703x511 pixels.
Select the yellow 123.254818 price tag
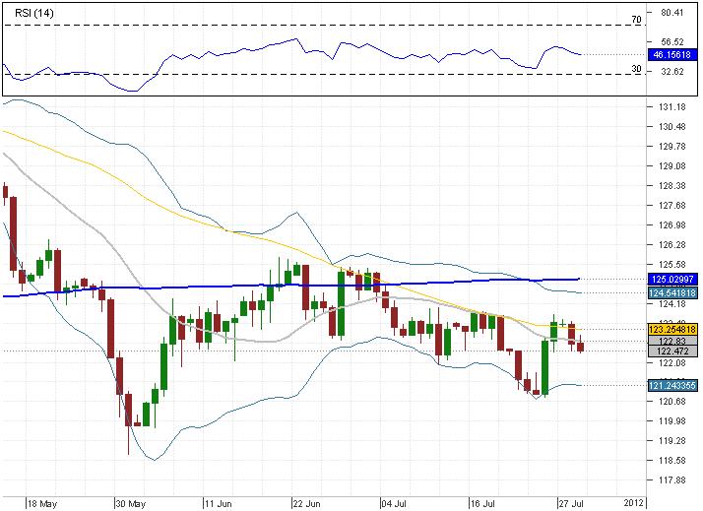(x=669, y=329)
